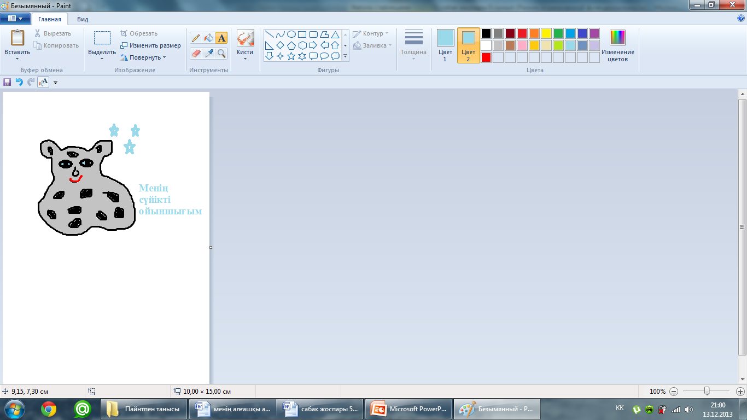747x420 pixels.
Task: Choose the five-point star shape
Action: click(x=291, y=56)
